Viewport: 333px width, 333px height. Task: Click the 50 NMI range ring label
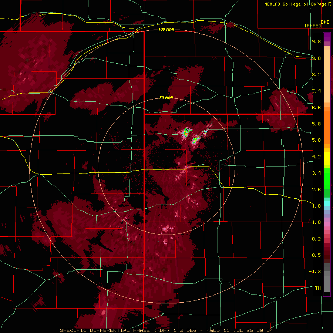point(166,98)
